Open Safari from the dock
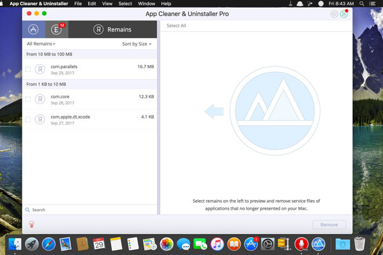The height and width of the screenshot is (255, 383). click(x=48, y=244)
